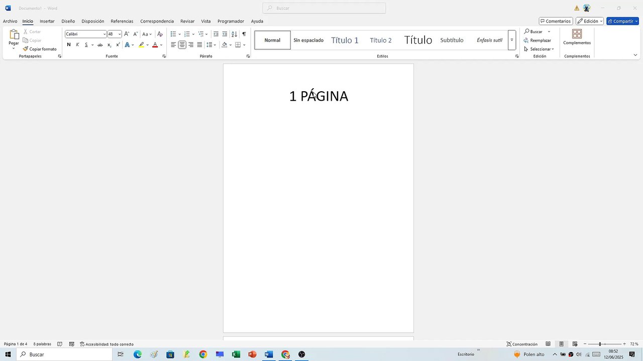
Task: Open the Archivo menu
Action: click(x=10, y=21)
